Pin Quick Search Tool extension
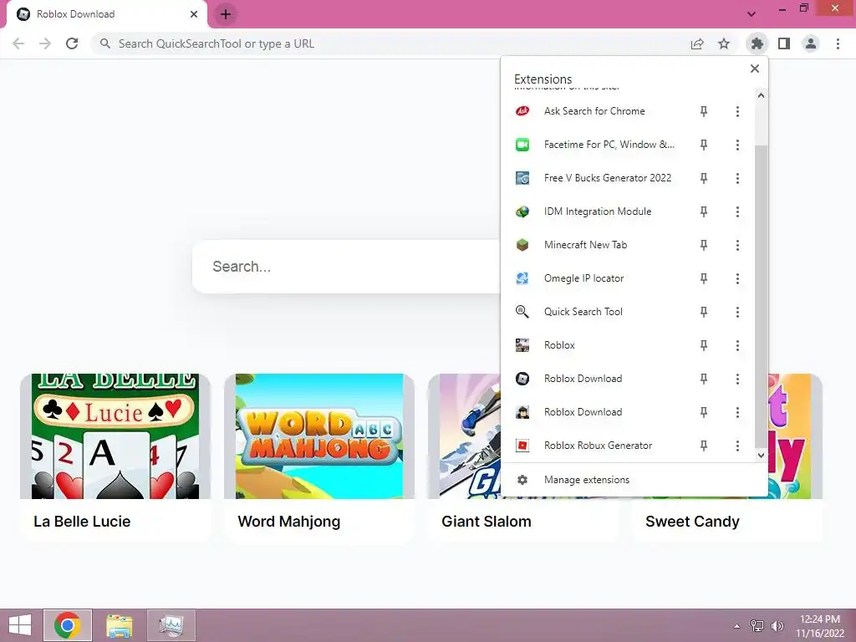Viewport: 856px width, 642px height. (x=704, y=312)
